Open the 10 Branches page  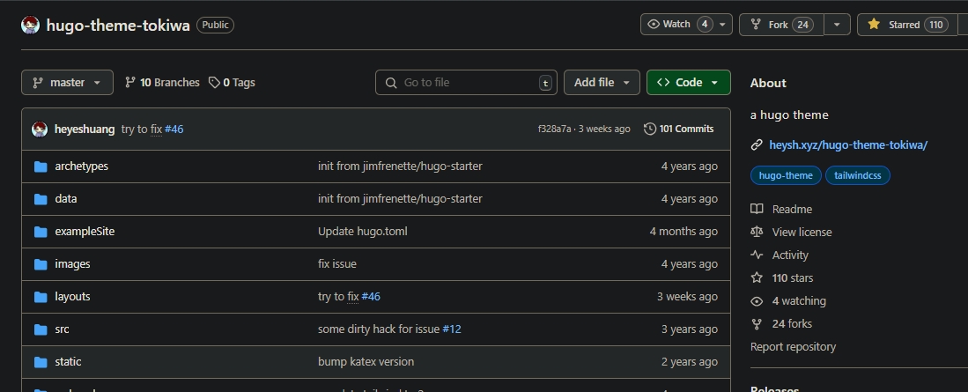[162, 83]
